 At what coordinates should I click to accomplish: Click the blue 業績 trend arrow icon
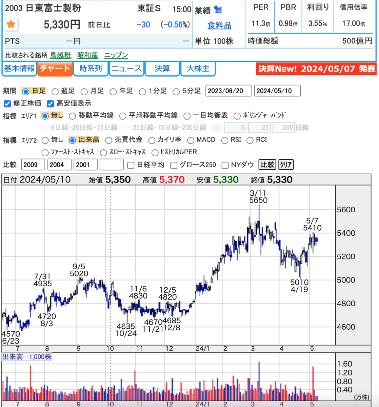click(x=218, y=10)
